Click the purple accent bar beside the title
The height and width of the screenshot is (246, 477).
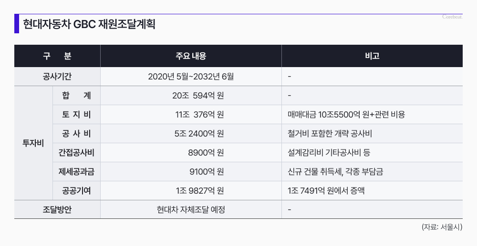pyautogui.click(x=17, y=24)
